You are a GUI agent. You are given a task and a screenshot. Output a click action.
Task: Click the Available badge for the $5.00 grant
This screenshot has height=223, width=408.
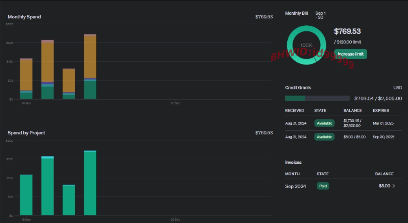click(x=324, y=137)
